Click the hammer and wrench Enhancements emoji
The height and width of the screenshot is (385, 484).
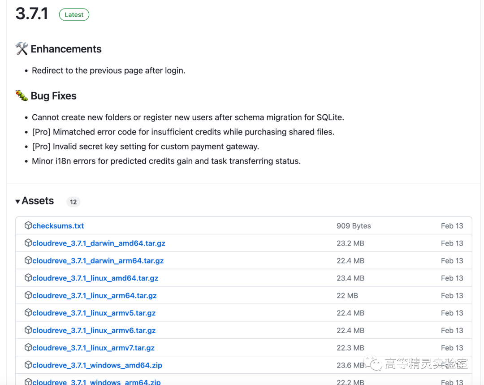pos(22,49)
